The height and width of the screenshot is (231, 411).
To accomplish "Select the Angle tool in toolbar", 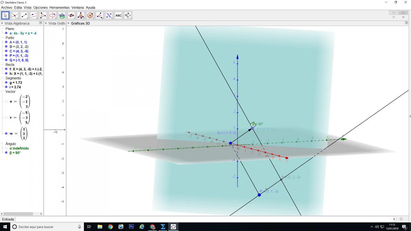I will (x=99, y=15).
